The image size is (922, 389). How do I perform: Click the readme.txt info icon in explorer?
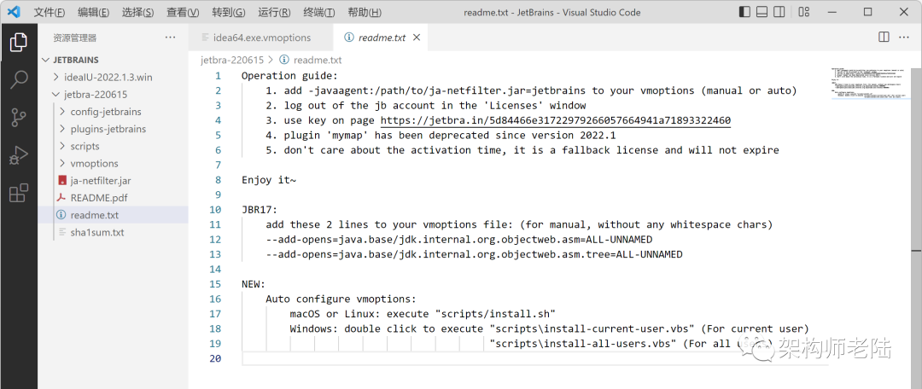[61, 215]
